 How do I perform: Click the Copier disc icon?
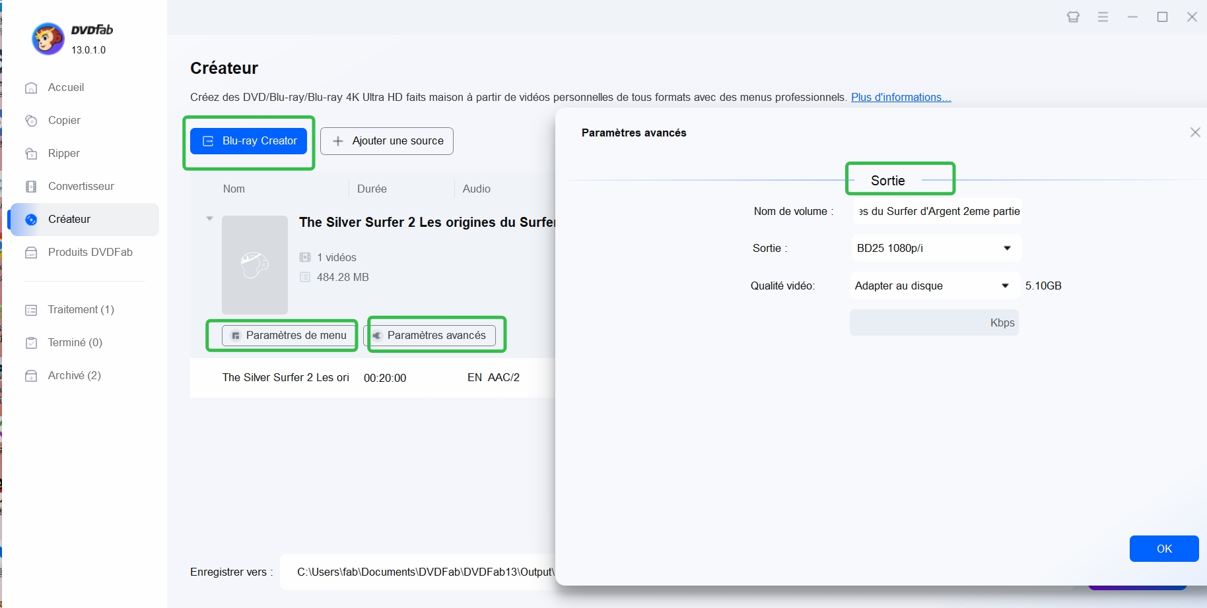31,121
